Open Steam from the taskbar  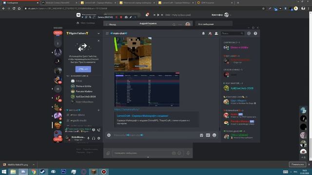42,172
